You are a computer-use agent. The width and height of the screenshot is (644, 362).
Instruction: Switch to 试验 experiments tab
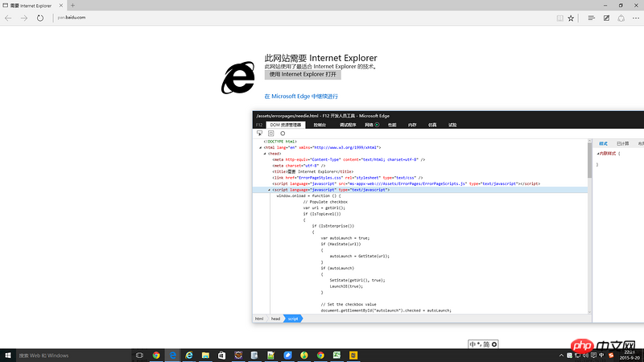(452, 125)
